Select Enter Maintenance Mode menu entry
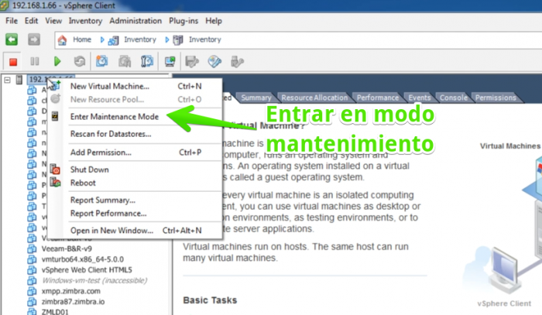The width and height of the screenshot is (542, 315). click(x=135, y=116)
